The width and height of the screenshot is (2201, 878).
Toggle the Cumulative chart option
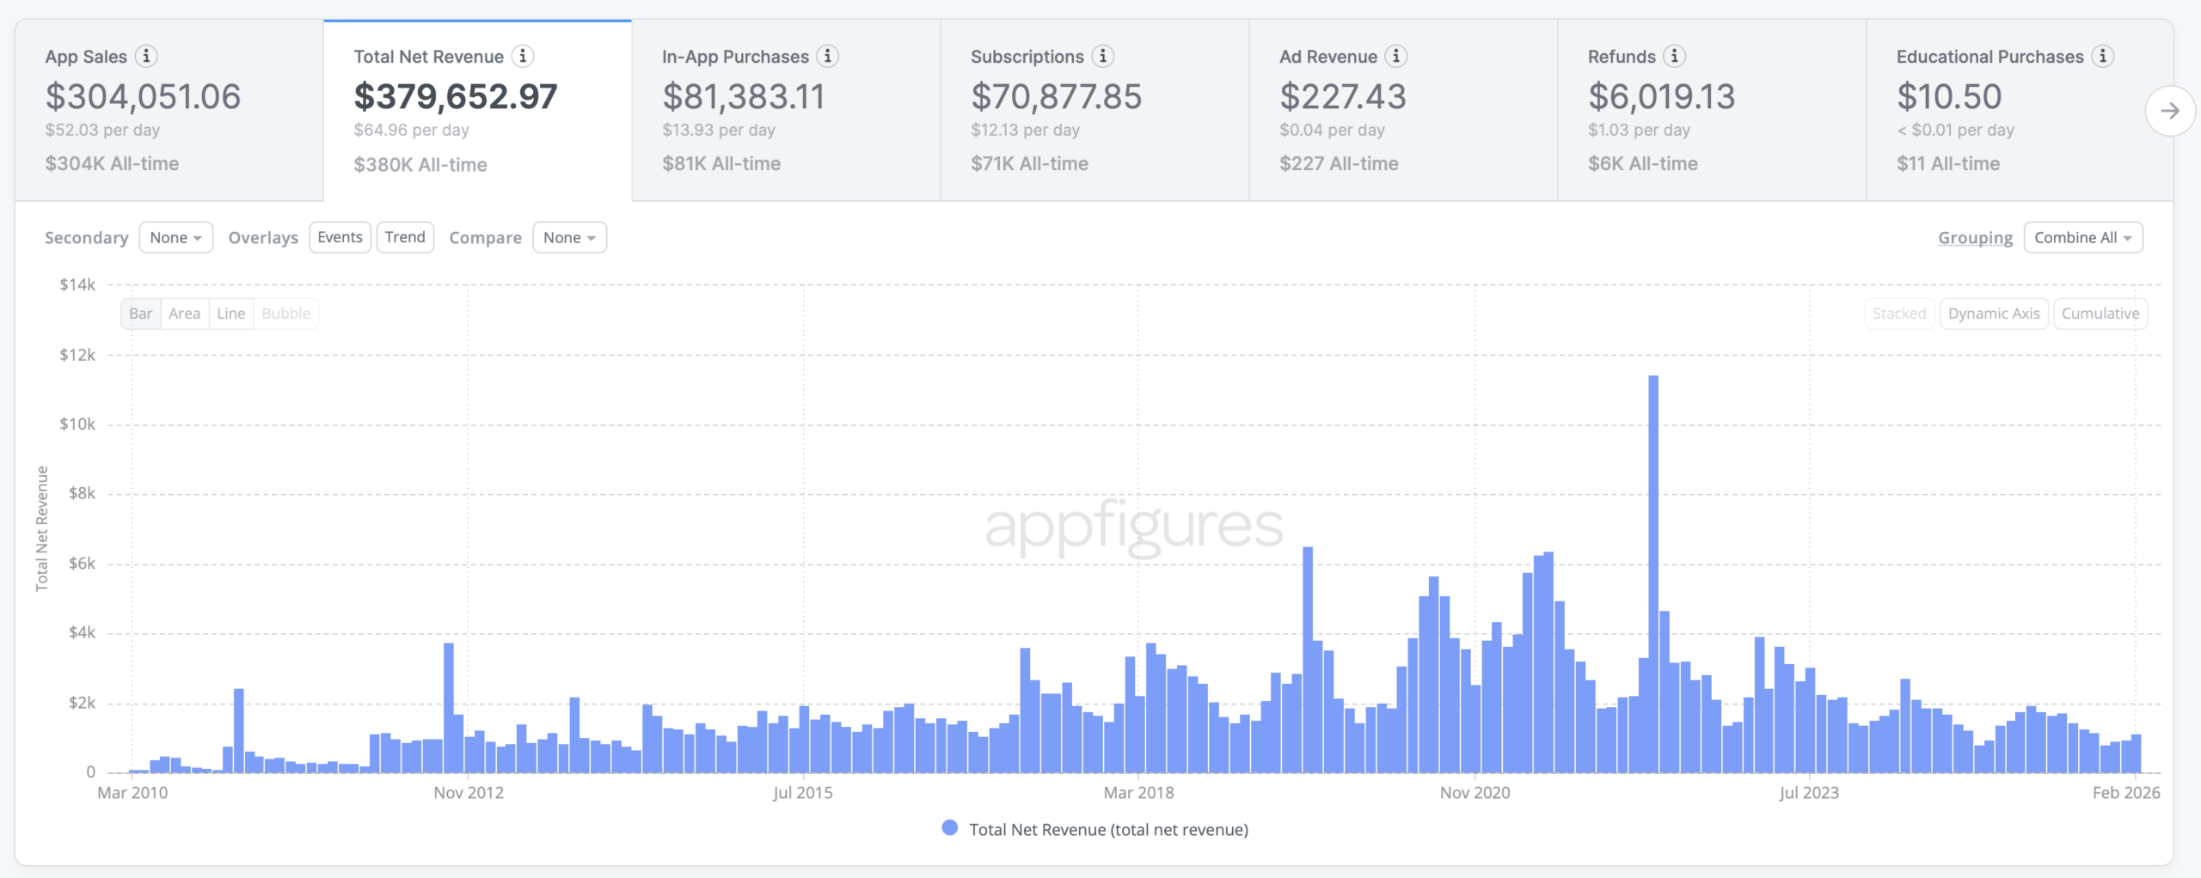(2100, 314)
